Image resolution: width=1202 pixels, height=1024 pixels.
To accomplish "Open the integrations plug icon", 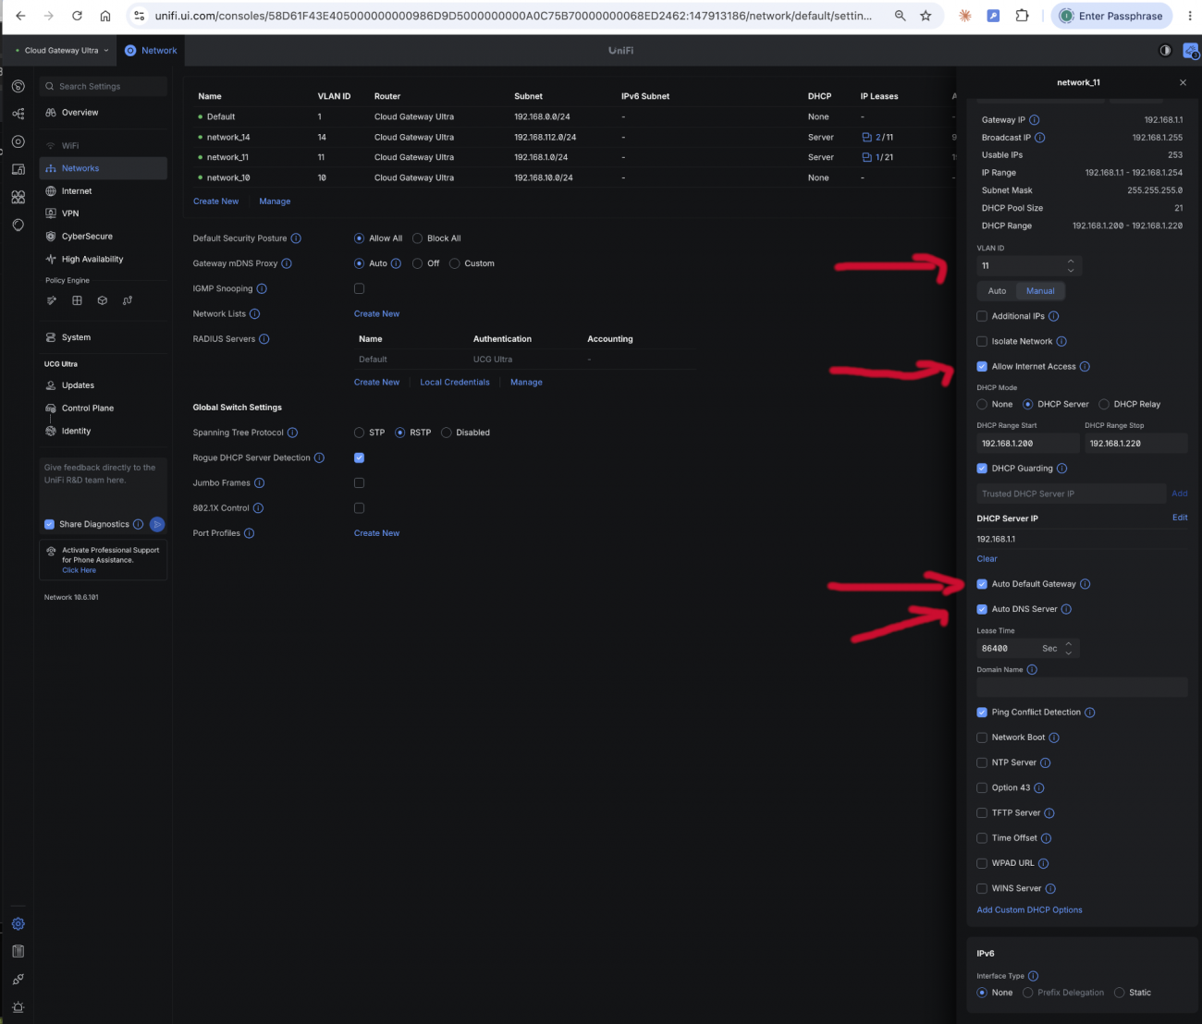I will [x=18, y=979].
